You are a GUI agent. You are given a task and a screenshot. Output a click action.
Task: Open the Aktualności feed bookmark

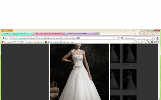tap(39, 42)
